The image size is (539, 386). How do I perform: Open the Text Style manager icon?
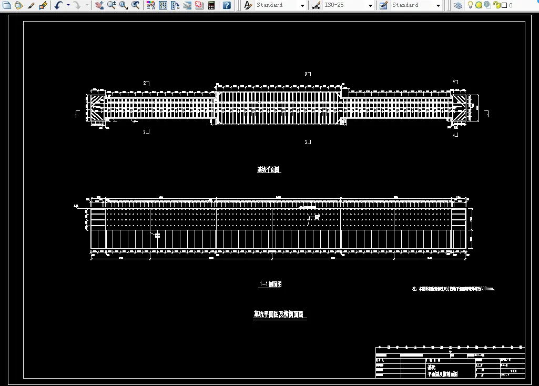pos(248,5)
